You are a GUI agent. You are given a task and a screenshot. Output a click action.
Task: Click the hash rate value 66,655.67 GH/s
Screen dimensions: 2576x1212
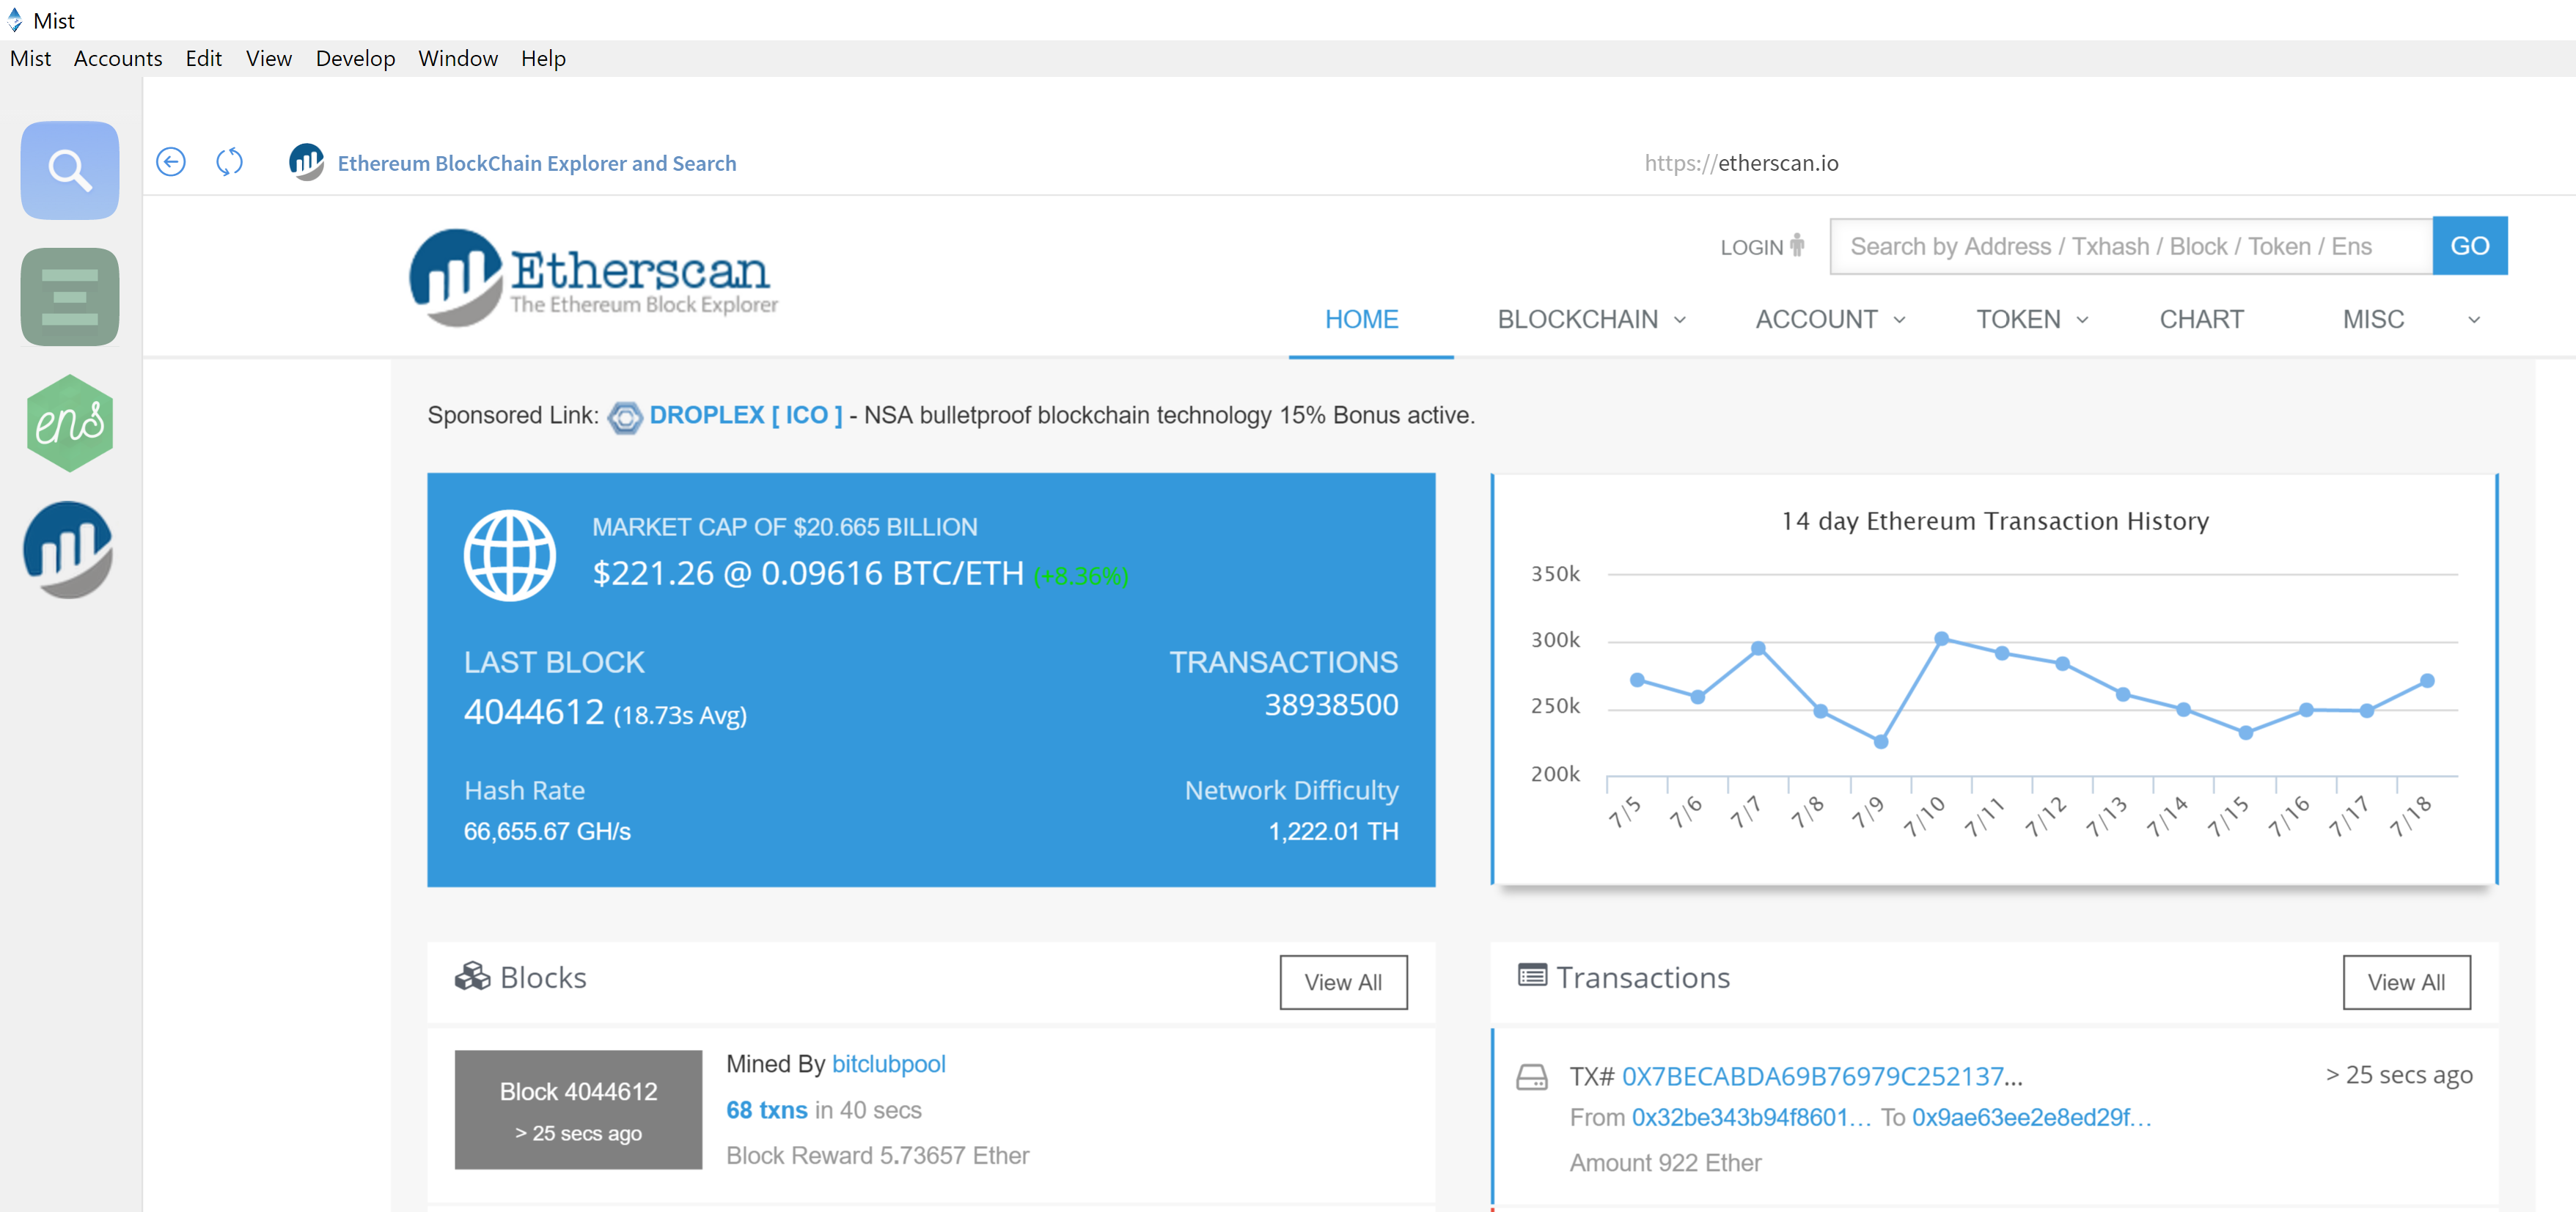547,831
